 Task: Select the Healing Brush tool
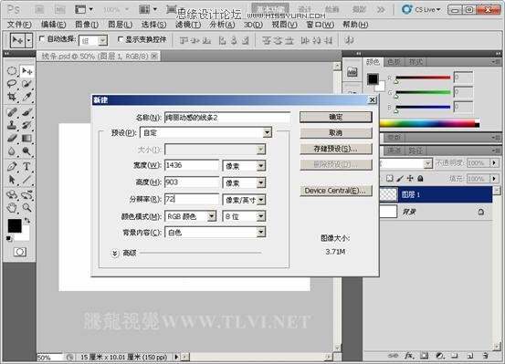(x=12, y=112)
